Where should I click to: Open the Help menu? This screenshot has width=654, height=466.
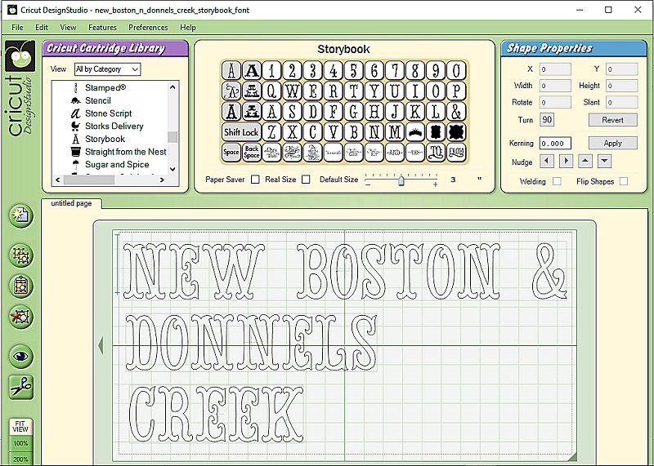(188, 28)
